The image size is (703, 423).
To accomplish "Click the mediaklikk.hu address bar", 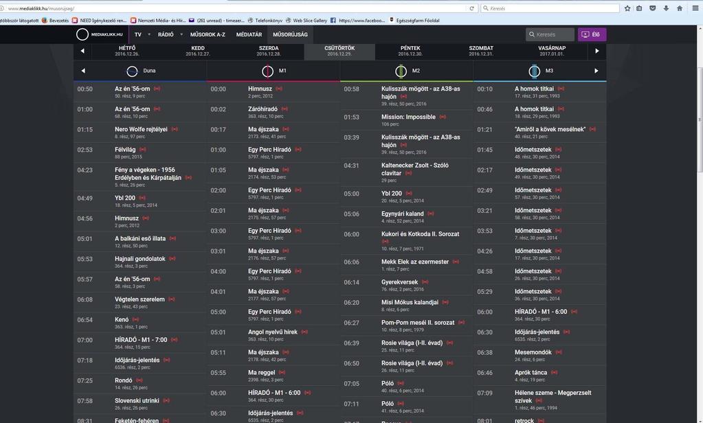I will (x=233, y=8).
